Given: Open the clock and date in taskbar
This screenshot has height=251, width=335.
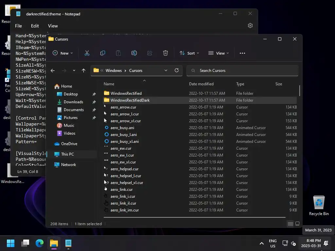Looking at the screenshot, I should 311,243.
